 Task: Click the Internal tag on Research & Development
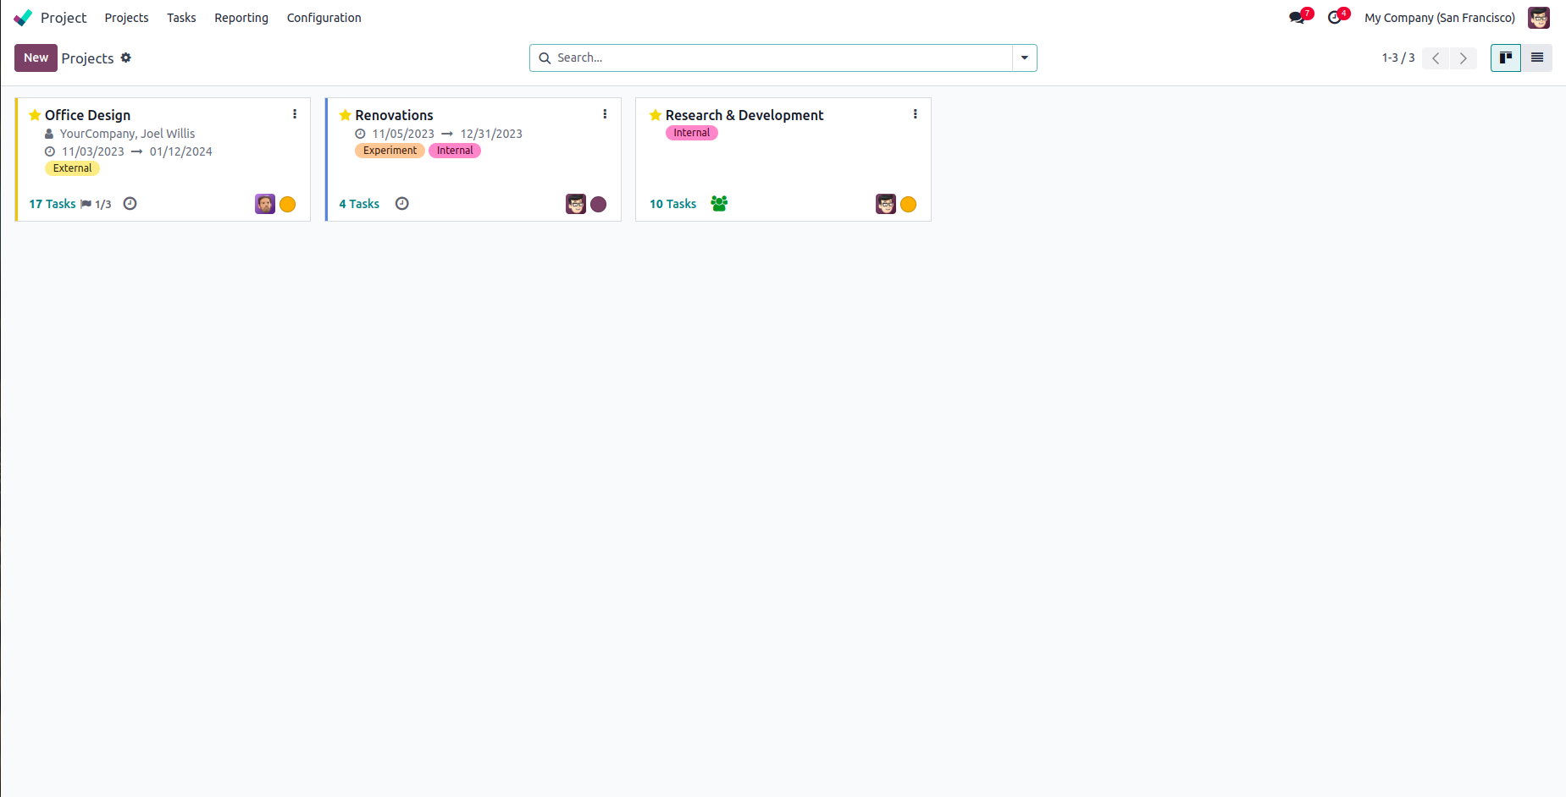692,133
